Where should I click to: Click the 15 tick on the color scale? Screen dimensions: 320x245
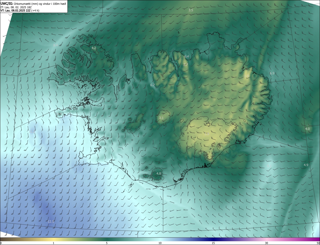(x=213, y=243)
